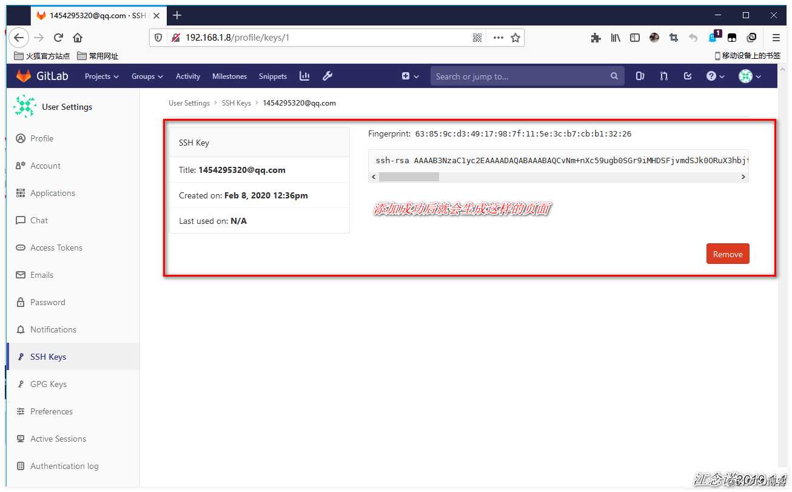Viewport: 792px width, 492px height.
Task: Open the Issues icon in the navbar
Action: [640, 76]
